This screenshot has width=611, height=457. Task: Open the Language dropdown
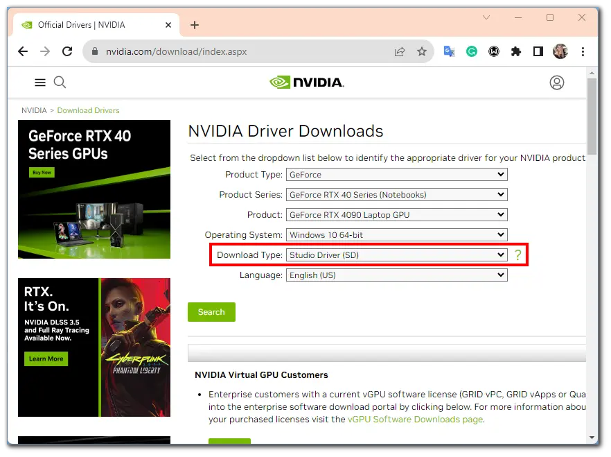click(x=397, y=275)
